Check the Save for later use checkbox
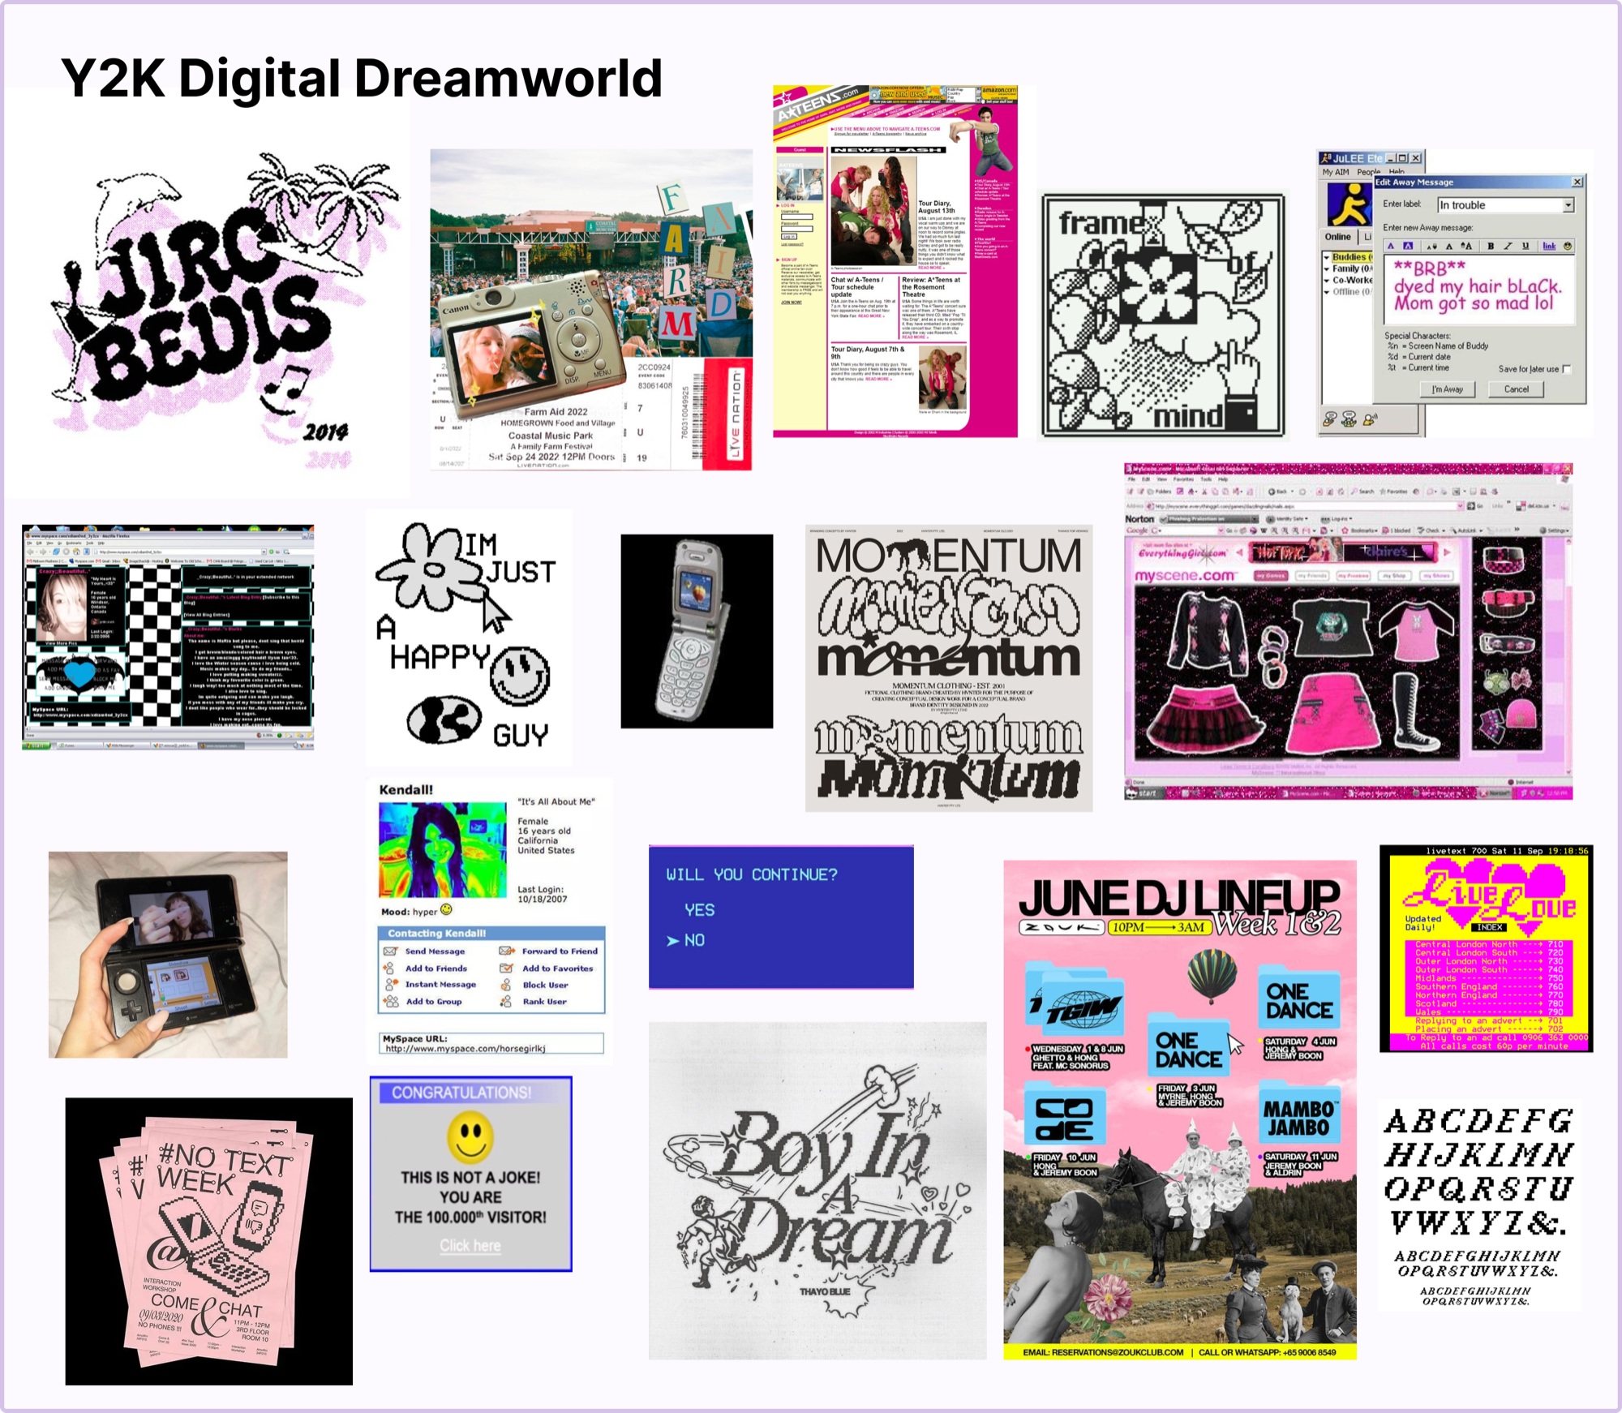Screen dimensions: 1622x1413 click(1567, 369)
